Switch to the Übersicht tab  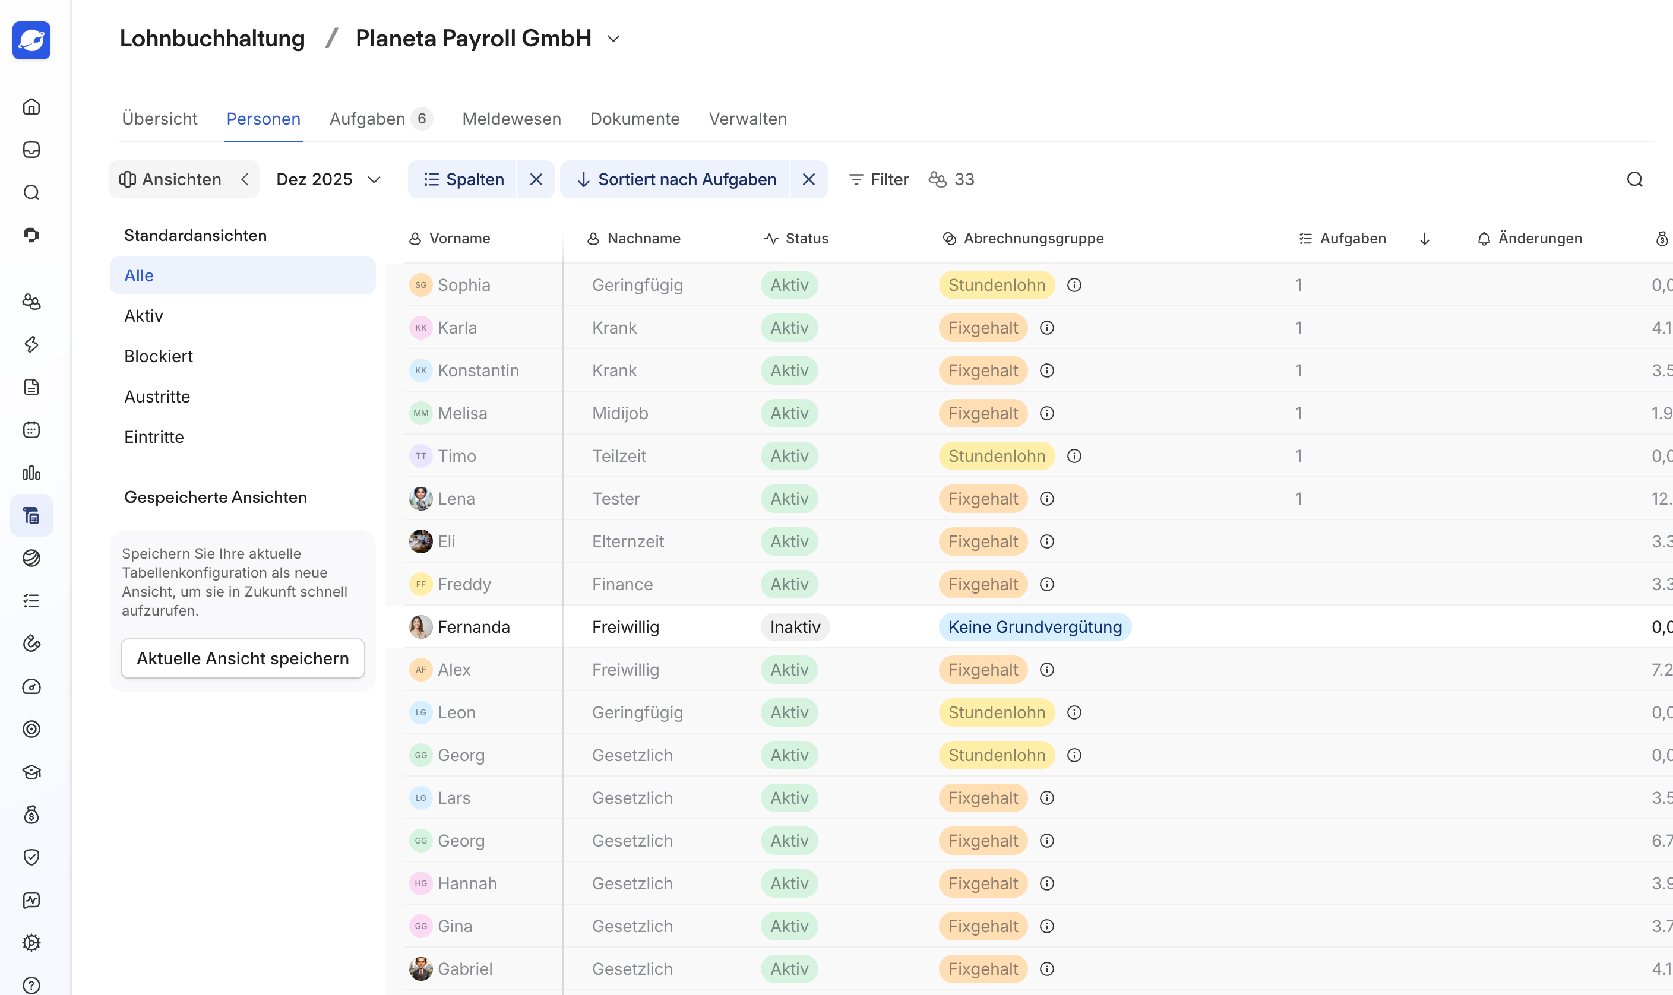click(x=160, y=119)
